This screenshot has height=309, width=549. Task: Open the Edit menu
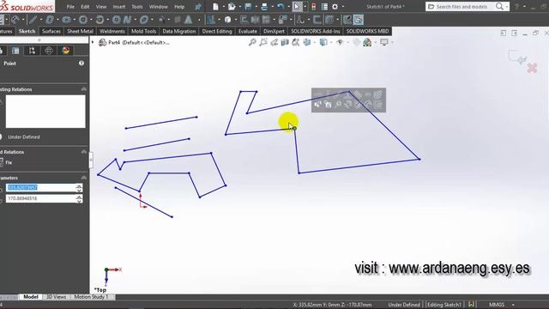point(85,7)
